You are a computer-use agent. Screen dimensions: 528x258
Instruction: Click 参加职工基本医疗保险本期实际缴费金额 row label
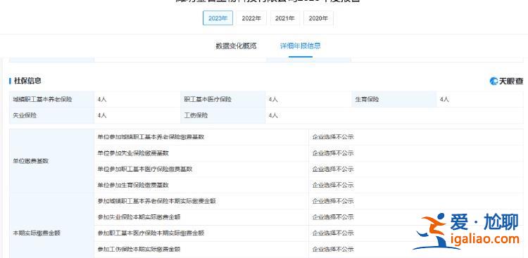click(151, 233)
